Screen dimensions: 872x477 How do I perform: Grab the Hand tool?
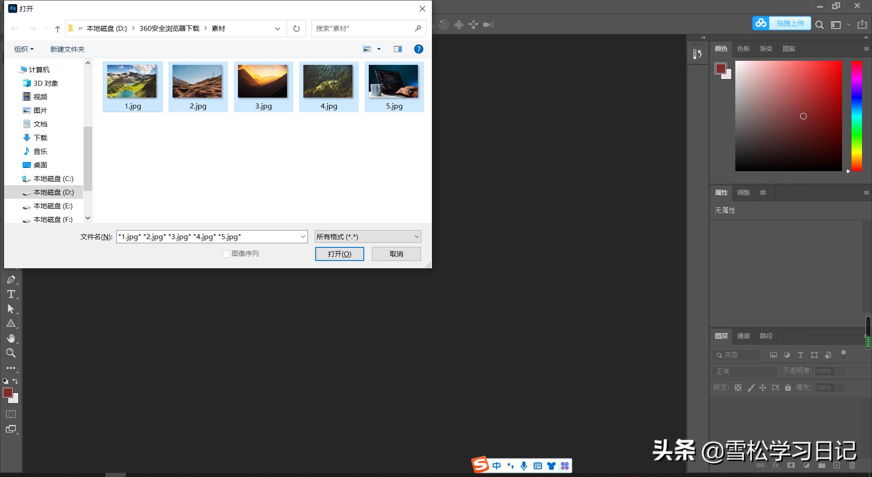pyautogui.click(x=11, y=338)
